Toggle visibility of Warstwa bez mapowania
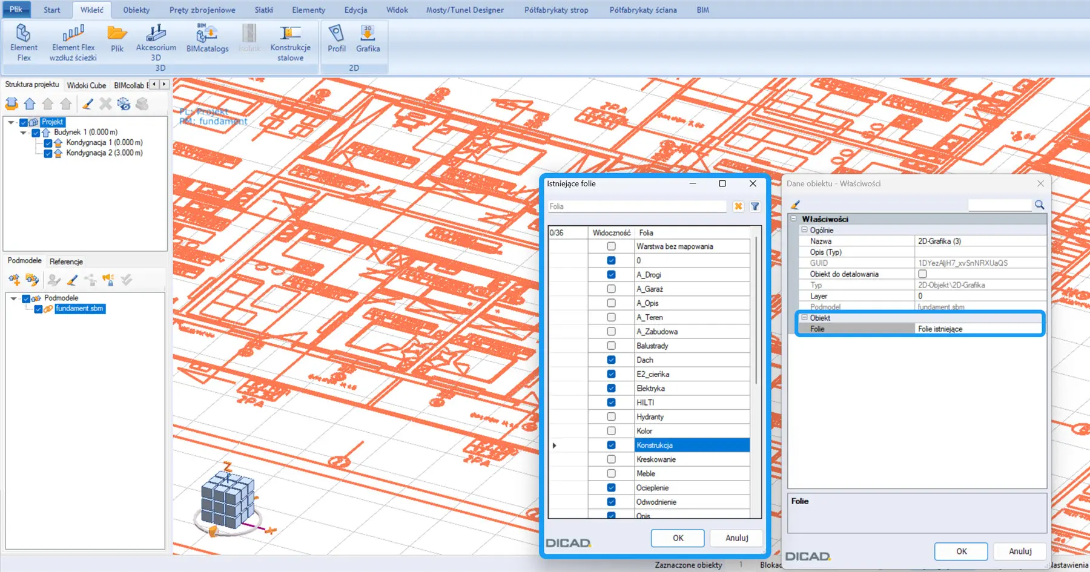This screenshot has height=572, width=1090. (611, 246)
